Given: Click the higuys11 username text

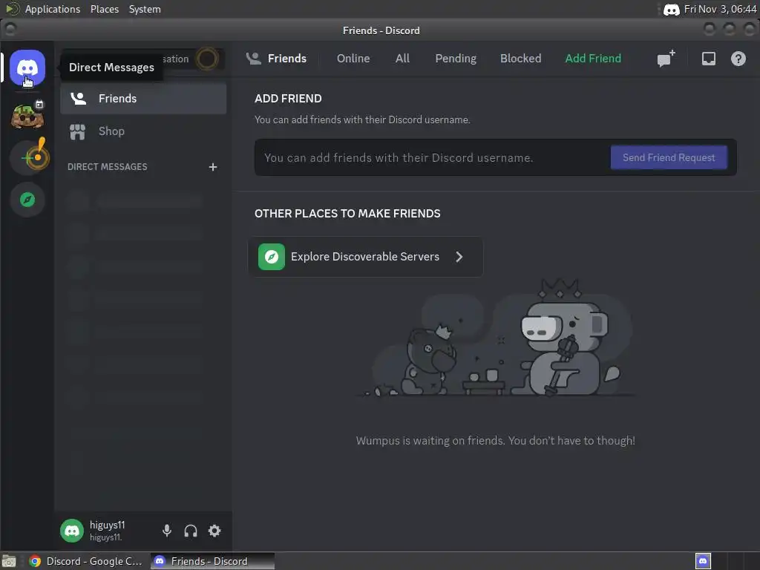Looking at the screenshot, I should 107,525.
